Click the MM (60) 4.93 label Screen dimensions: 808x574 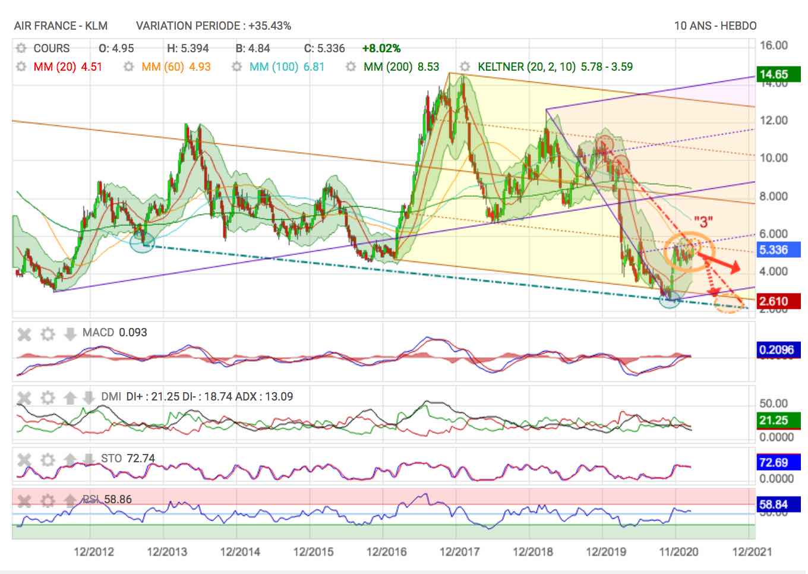(x=176, y=67)
